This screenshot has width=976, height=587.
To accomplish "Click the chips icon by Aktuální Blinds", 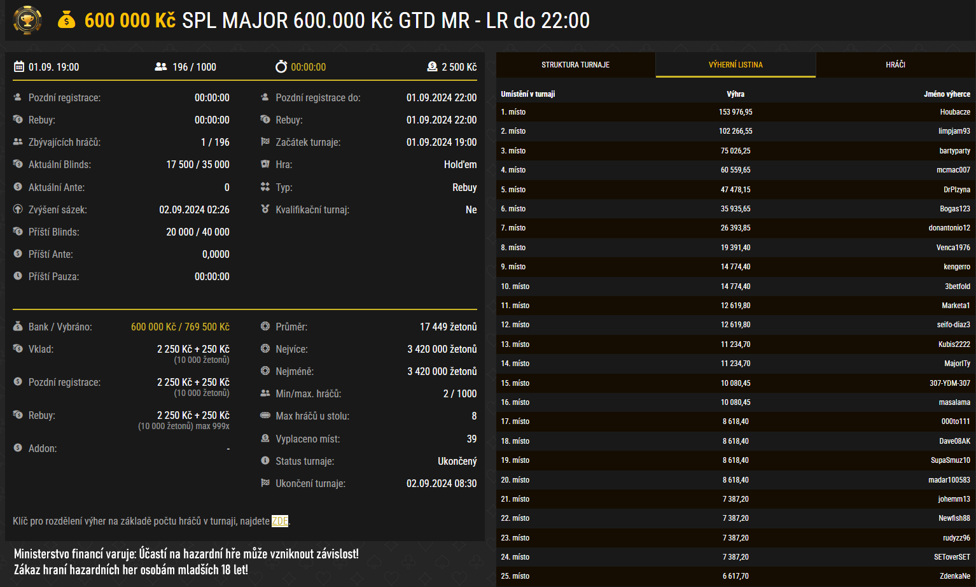I will pos(18,164).
